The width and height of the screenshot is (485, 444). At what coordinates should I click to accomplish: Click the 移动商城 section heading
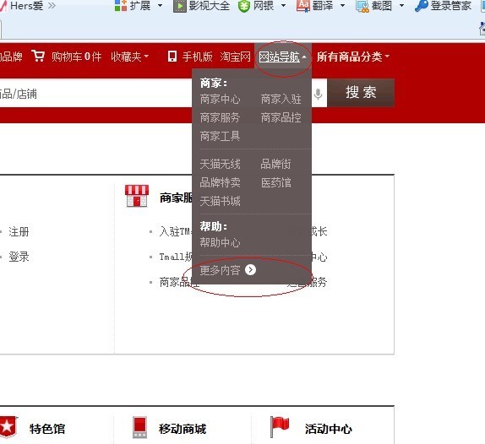coord(183,429)
